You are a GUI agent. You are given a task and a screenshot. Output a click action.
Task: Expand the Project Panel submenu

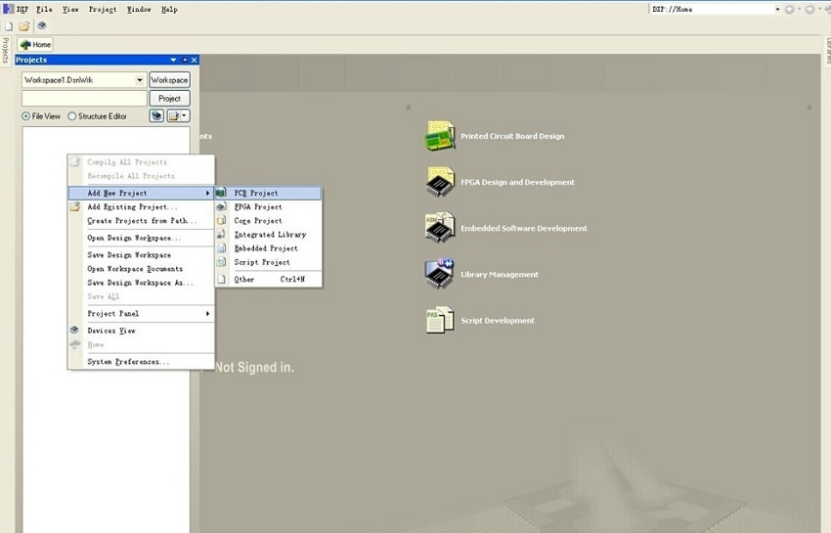(x=207, y=313)
